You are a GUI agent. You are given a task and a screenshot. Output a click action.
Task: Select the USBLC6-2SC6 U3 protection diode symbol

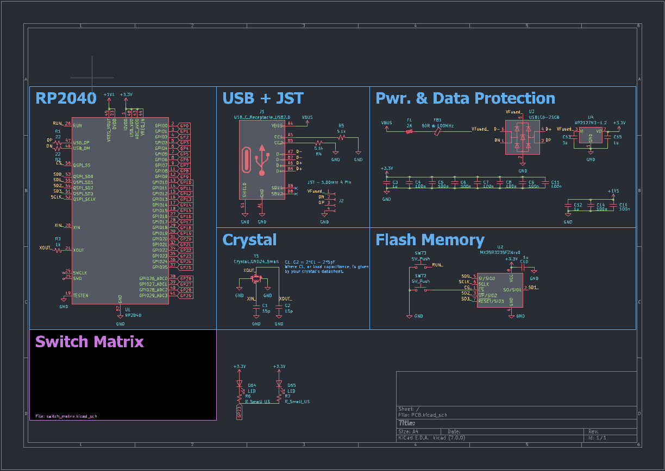click(x=523, y=137)
